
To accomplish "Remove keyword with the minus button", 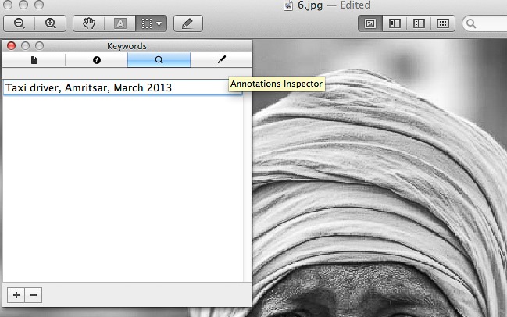I will tap(33, 294).
